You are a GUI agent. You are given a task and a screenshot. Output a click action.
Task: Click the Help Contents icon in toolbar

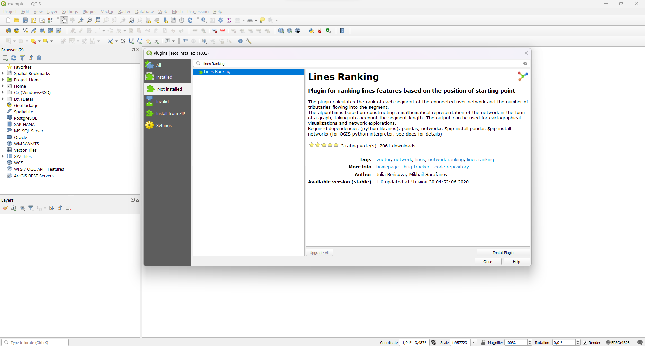[x=342, y=31]
